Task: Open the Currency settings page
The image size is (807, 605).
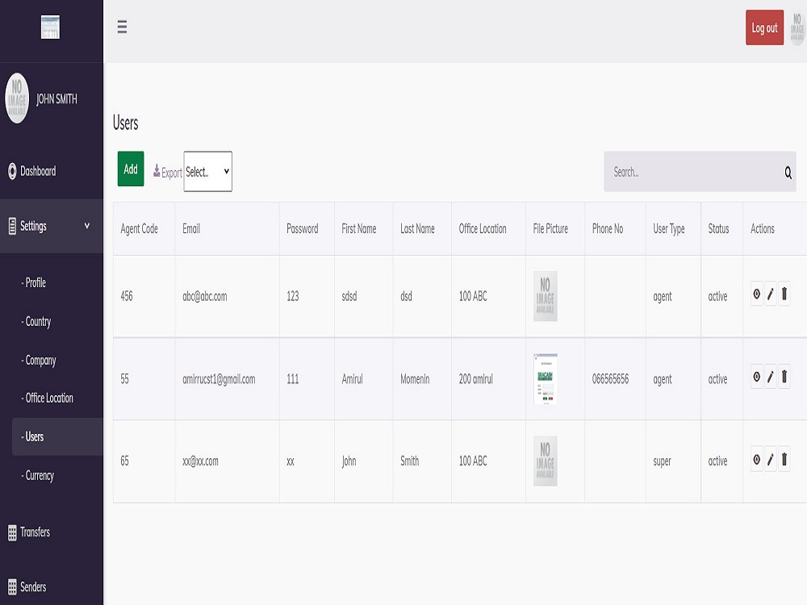Action: click(38, 475)
